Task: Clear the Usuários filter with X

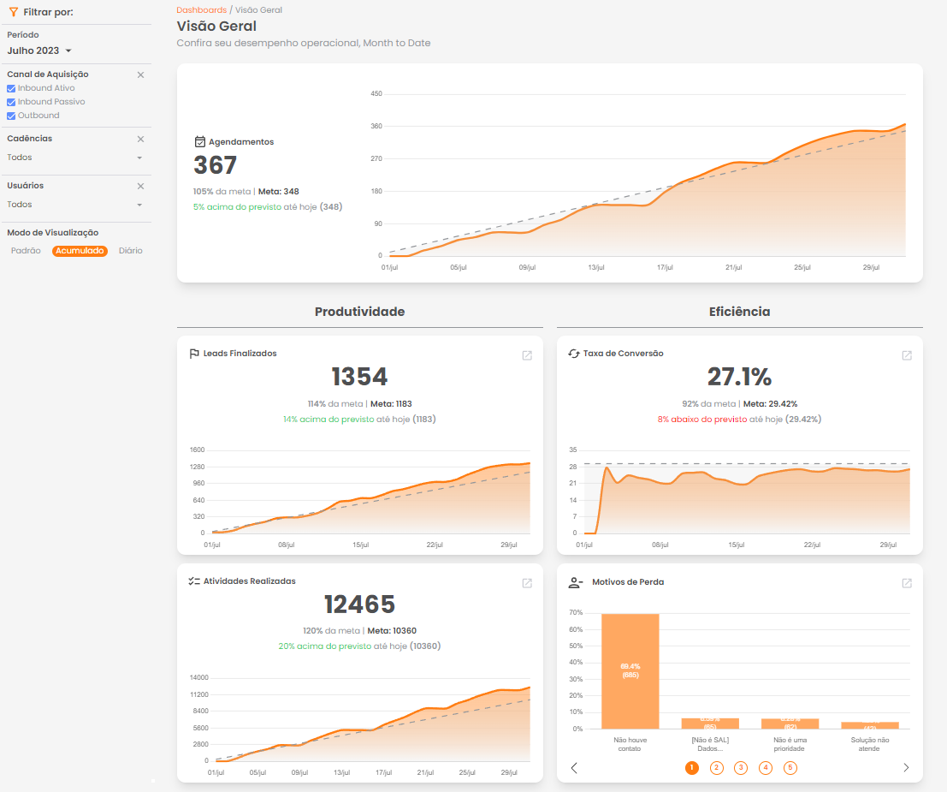Action: point(141,186)
